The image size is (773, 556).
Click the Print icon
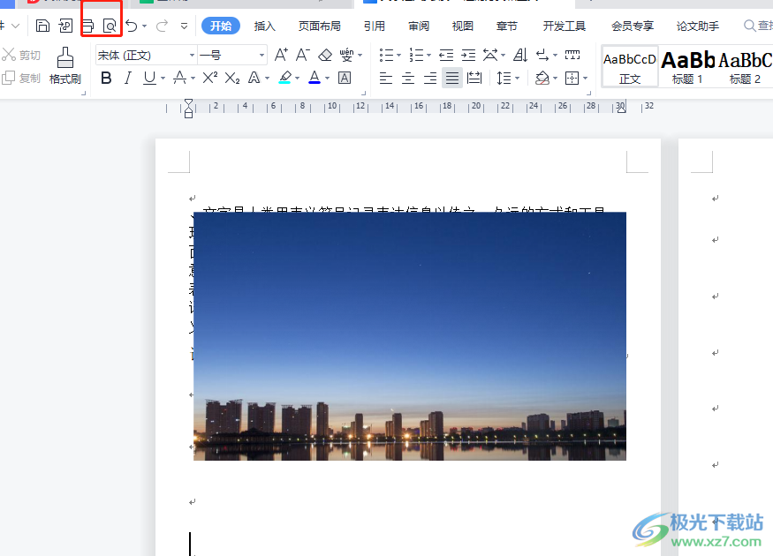pos(87,26)
